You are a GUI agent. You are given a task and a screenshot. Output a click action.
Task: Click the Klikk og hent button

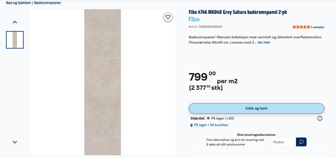pos(256,108)
